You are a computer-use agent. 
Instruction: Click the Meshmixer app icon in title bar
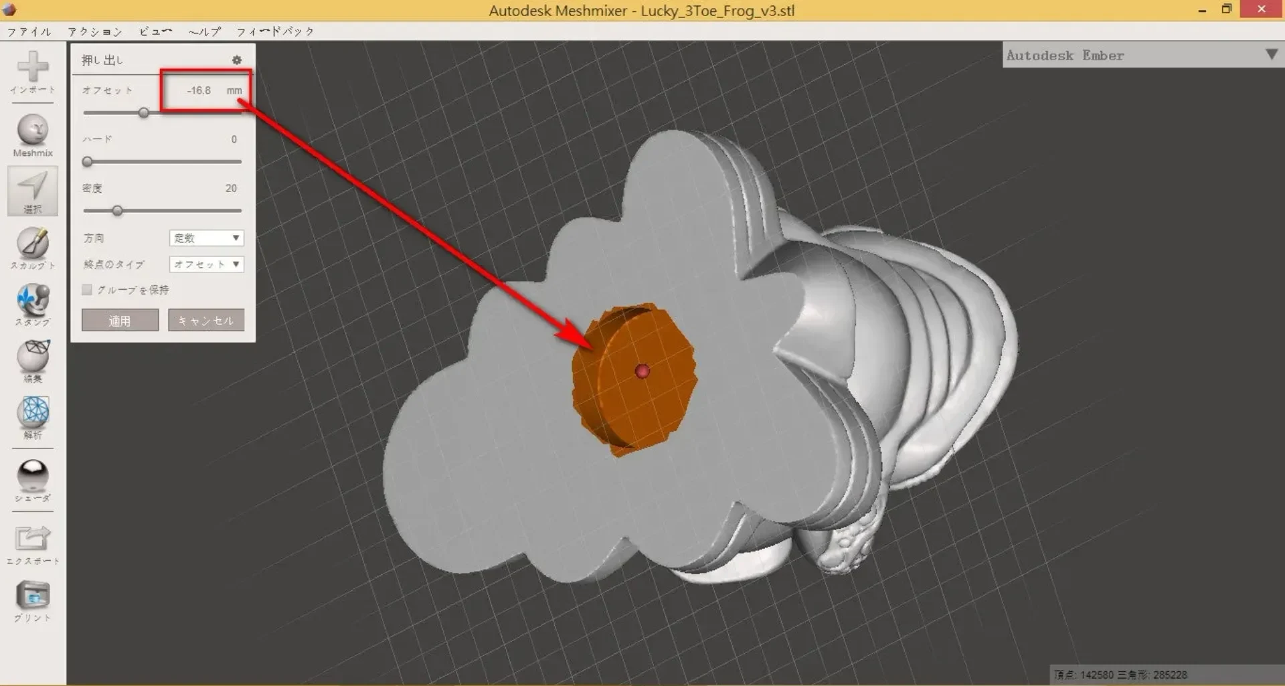click(x=9, y=10)
